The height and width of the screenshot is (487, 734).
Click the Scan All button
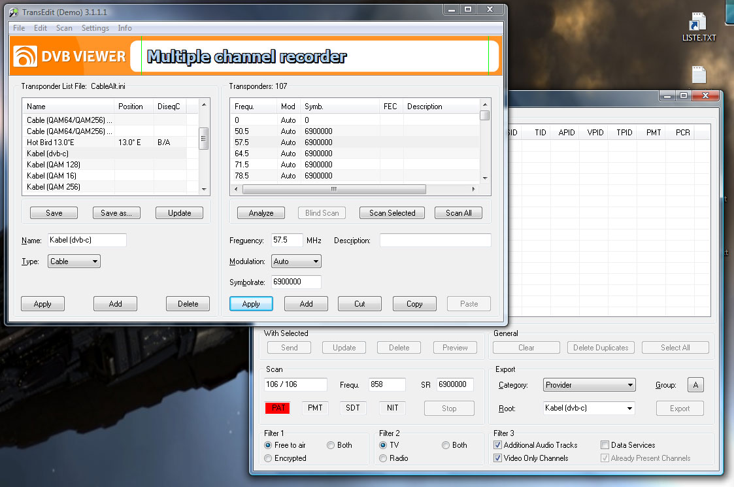[458, 213]
